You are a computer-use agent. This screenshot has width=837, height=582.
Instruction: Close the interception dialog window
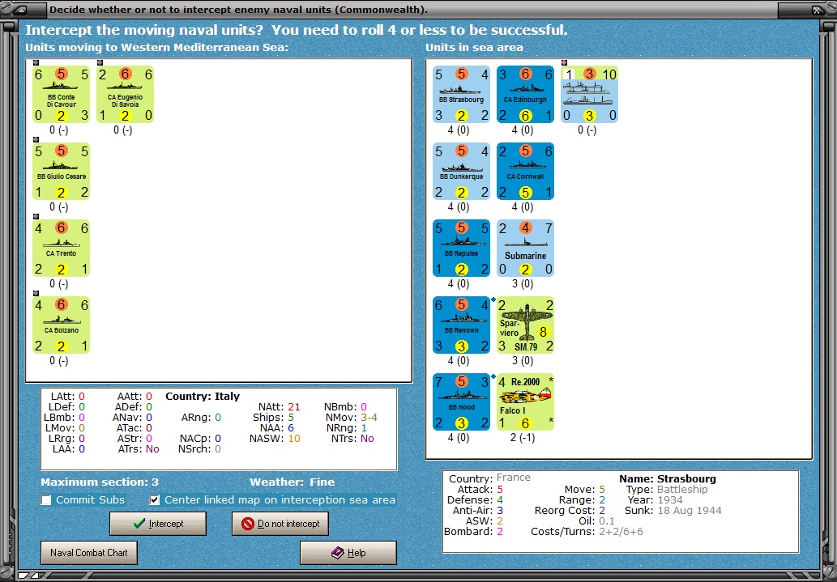(x=818, y=10)
